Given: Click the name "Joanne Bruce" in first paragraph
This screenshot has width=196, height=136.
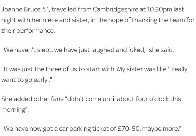Looking at the screenshot, I should tap(21, 9).
